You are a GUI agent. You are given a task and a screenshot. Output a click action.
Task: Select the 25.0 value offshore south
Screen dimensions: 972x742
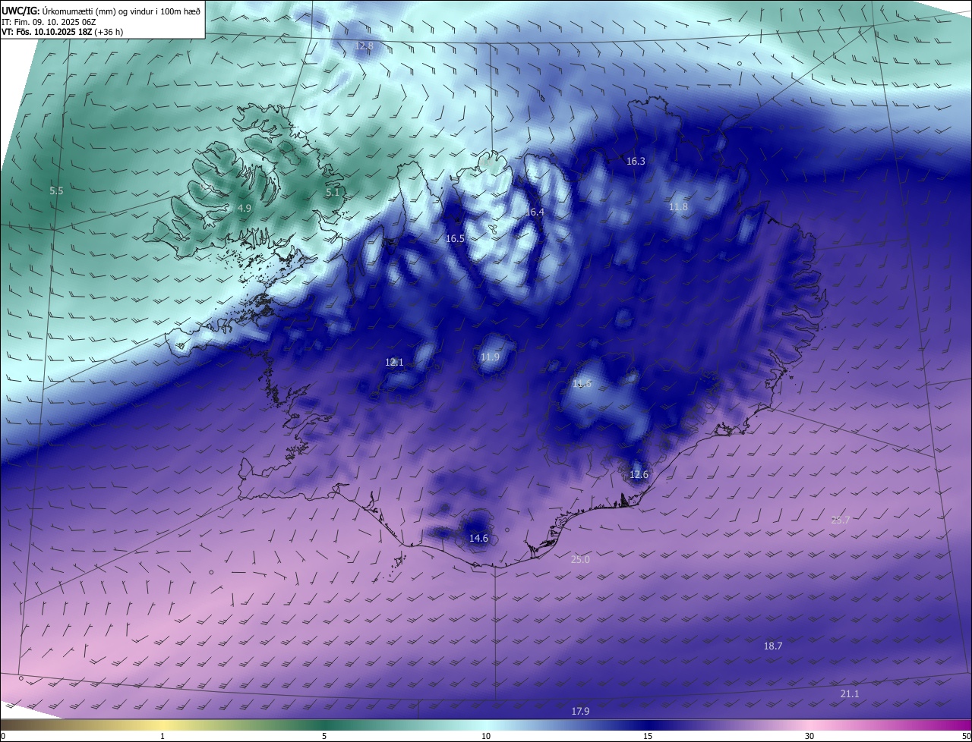coord(580,560)
